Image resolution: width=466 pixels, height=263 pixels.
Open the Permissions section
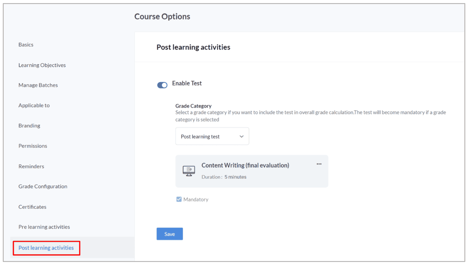[33, 146]
